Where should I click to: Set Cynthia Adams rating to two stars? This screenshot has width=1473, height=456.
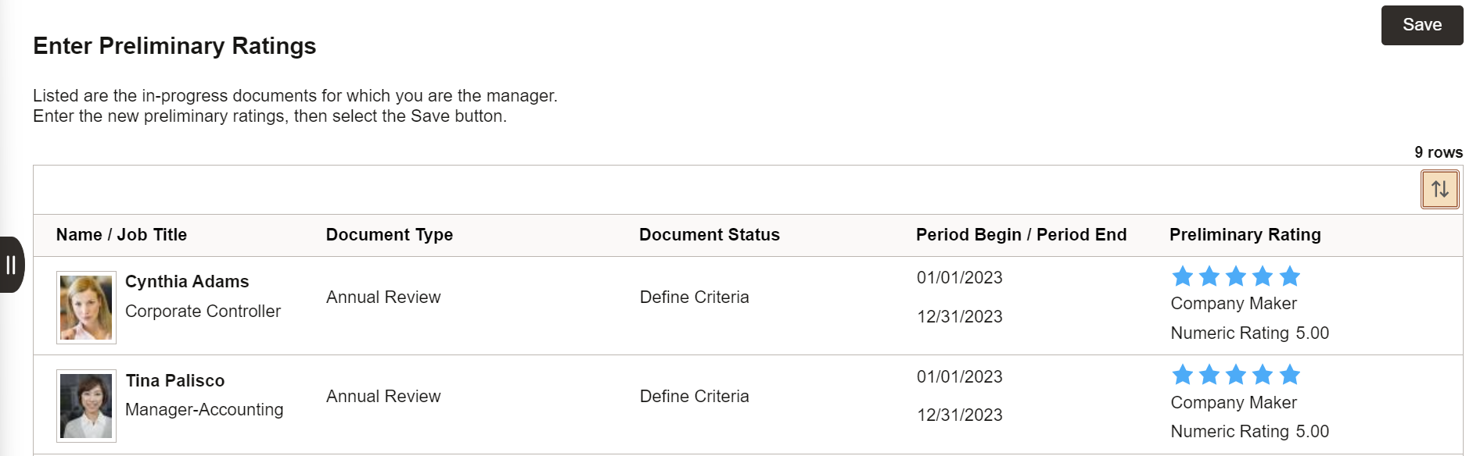1209,276
